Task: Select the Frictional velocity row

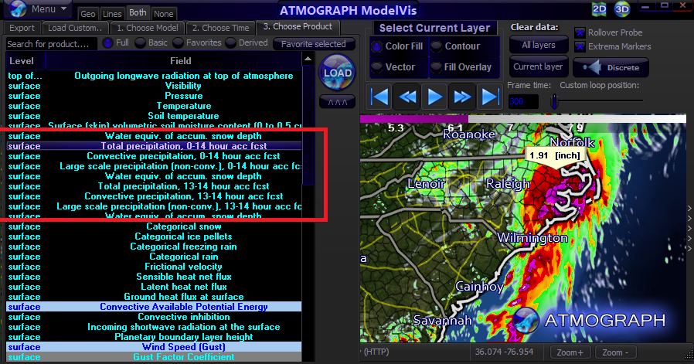Action: pos(154,267)
